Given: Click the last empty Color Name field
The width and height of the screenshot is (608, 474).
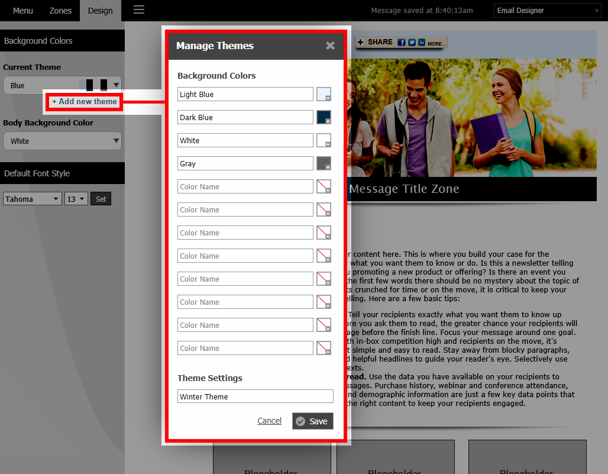Looking at the screenshot, I should [245, 348].
